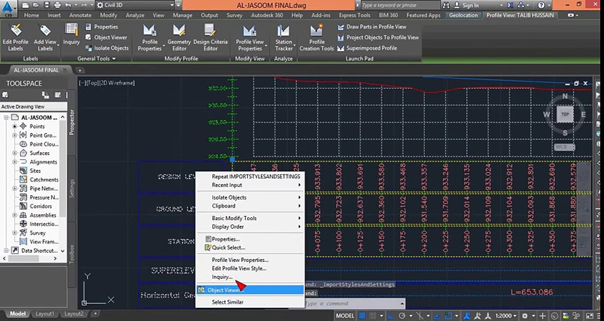Expand the Survey node in Prospector
Image resolution: width=604 pixels, height=321 pixels.
click(15, 233)
